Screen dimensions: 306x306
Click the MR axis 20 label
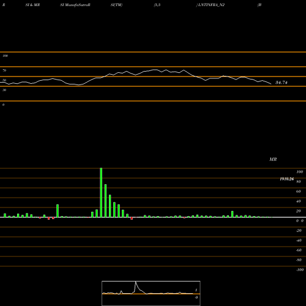[x=298, y=211]
